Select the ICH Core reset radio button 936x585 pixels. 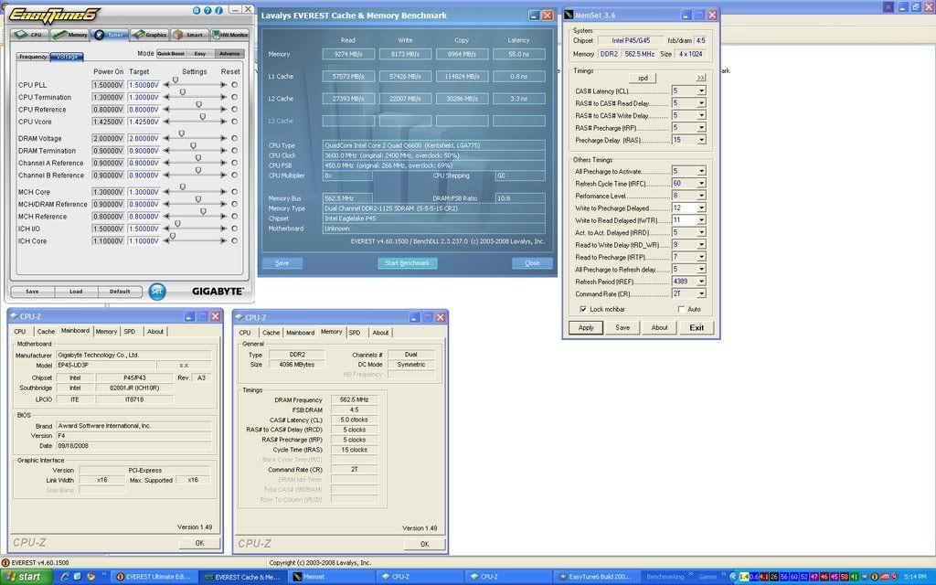tap(235, 241)
